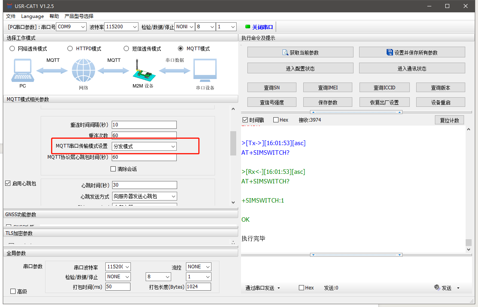
Task: Click MQTT panel scroll down arrow
Action: coord(233,202)
